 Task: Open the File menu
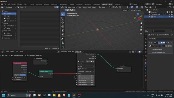pyautogui.click(x=5, y=4)
